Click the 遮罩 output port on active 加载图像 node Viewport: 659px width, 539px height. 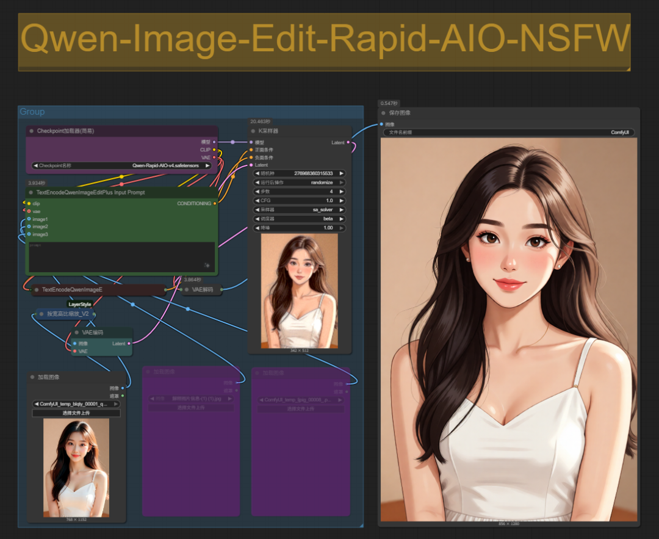[x=123, y=396]
